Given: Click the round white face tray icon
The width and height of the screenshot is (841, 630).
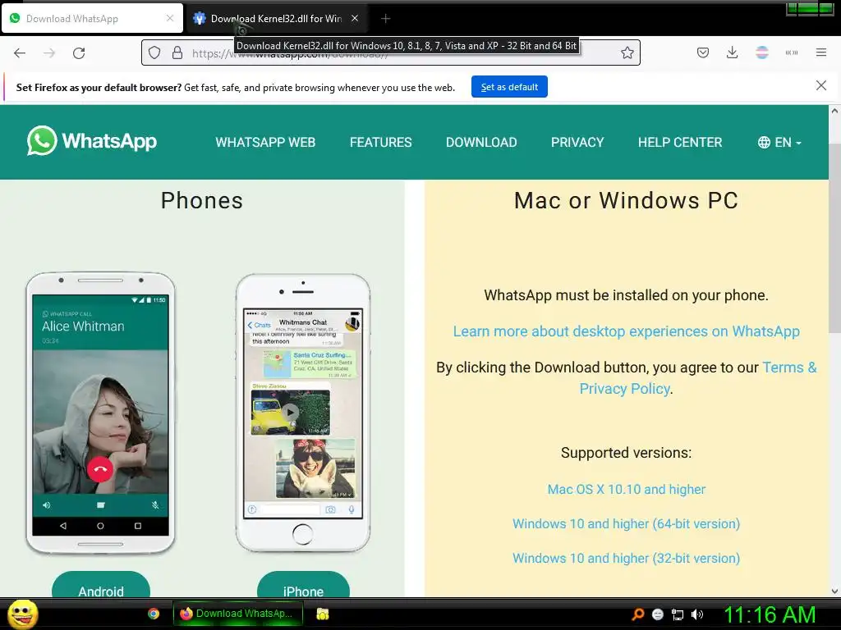Looking at the screenshot, I should [658, 614].
